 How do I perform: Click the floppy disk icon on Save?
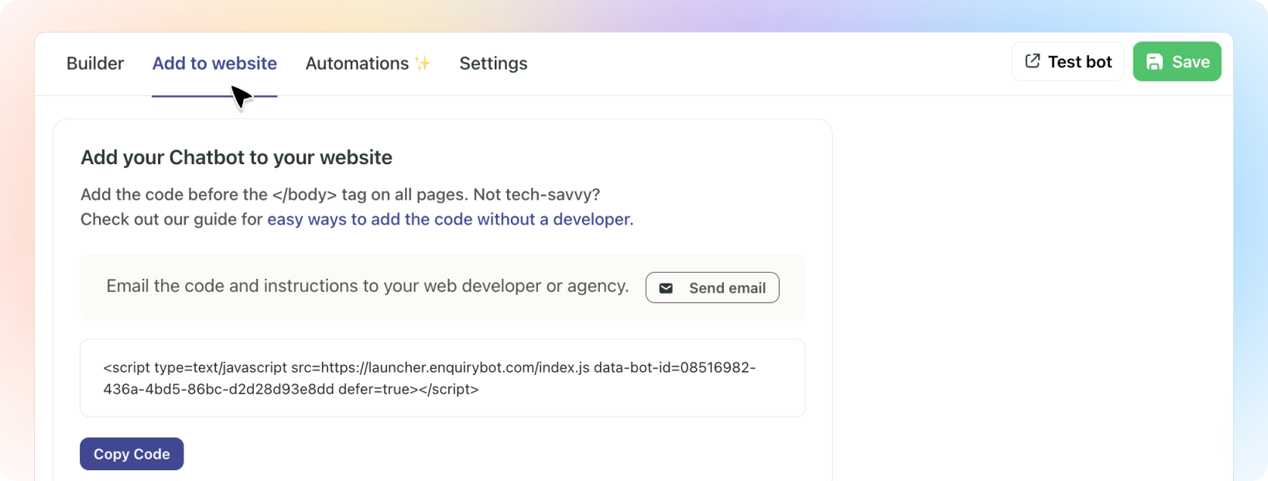click(x=1154, y=62)
